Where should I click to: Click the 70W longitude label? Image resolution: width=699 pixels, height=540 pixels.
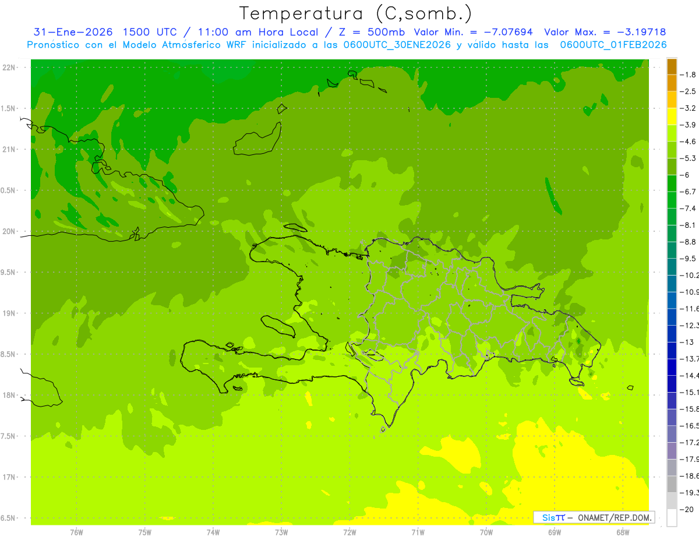(486, 532)
